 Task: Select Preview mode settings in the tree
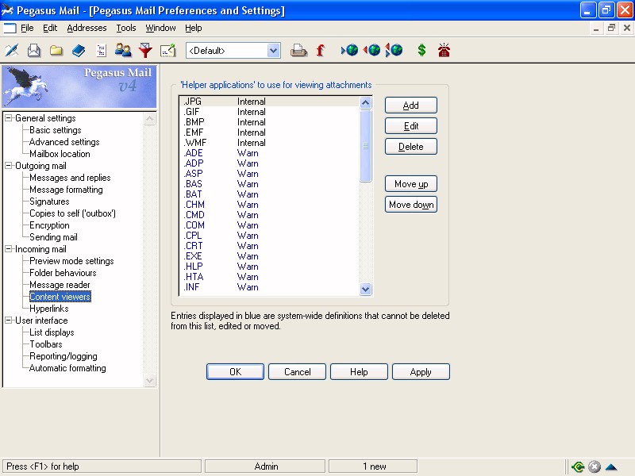click(71, 261)
